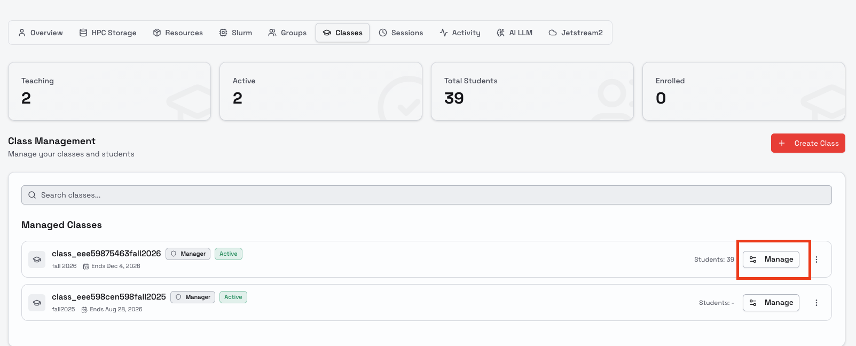Click Active badge on class_eee59875463fall2026
The image size is (856, 346).
pyautogui.click(x=229, y=254)
